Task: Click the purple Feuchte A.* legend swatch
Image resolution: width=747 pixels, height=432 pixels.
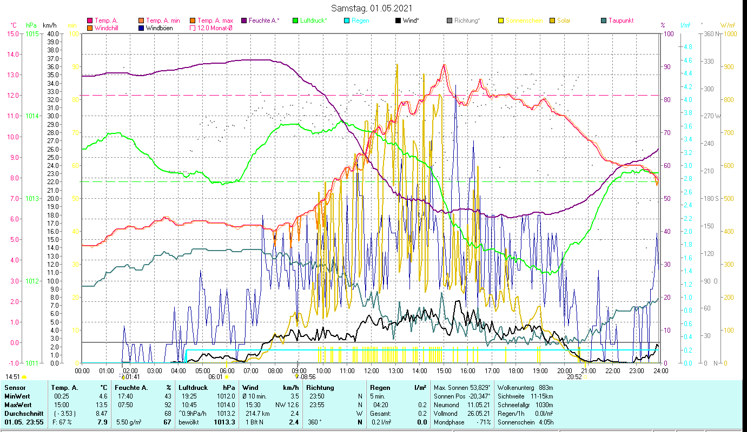Action: pos(243,21)
